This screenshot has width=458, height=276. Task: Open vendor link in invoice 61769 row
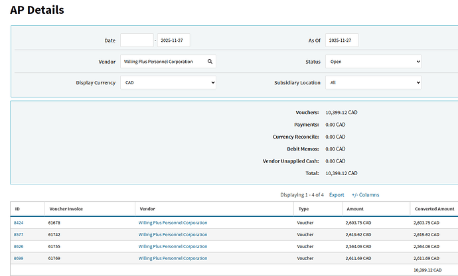tap(173, 258)
